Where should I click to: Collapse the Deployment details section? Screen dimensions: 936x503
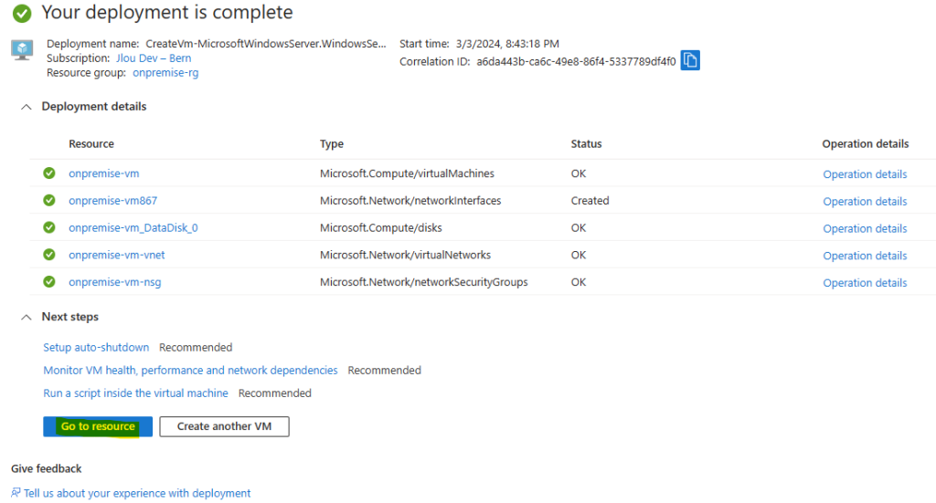[x=26, y=107]
